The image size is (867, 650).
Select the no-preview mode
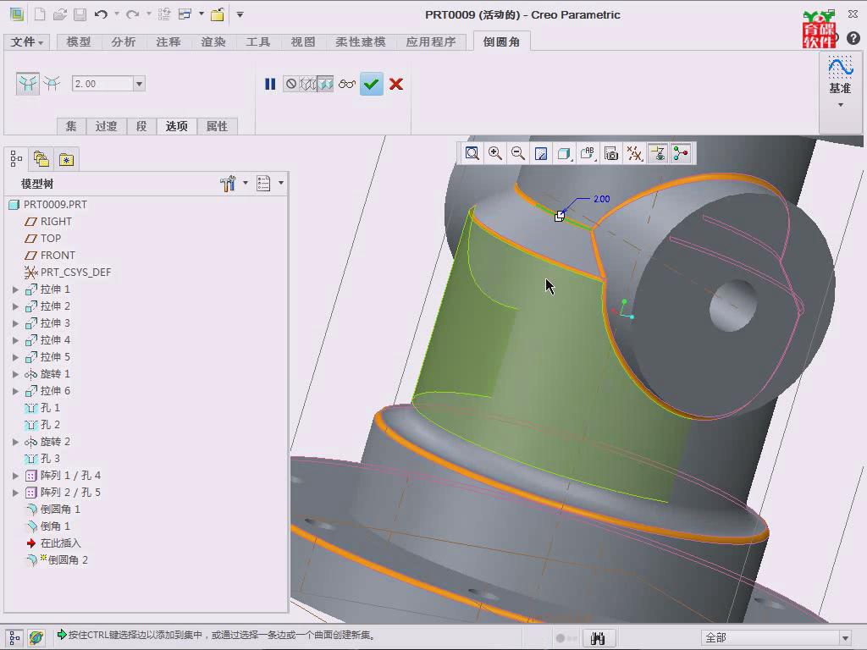(x=291, y=84)
